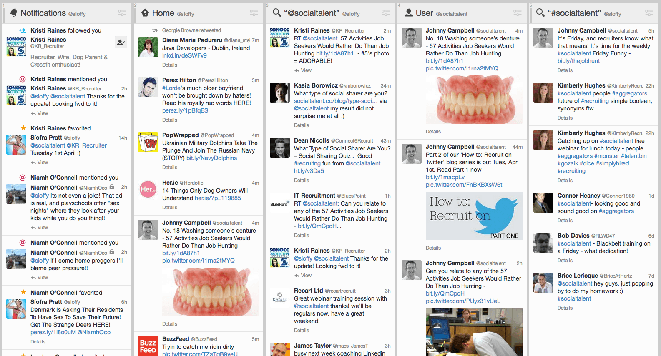661x356 pixels.
Task: Click Dean Nicolls profile avatar
Action: (280, 148)
